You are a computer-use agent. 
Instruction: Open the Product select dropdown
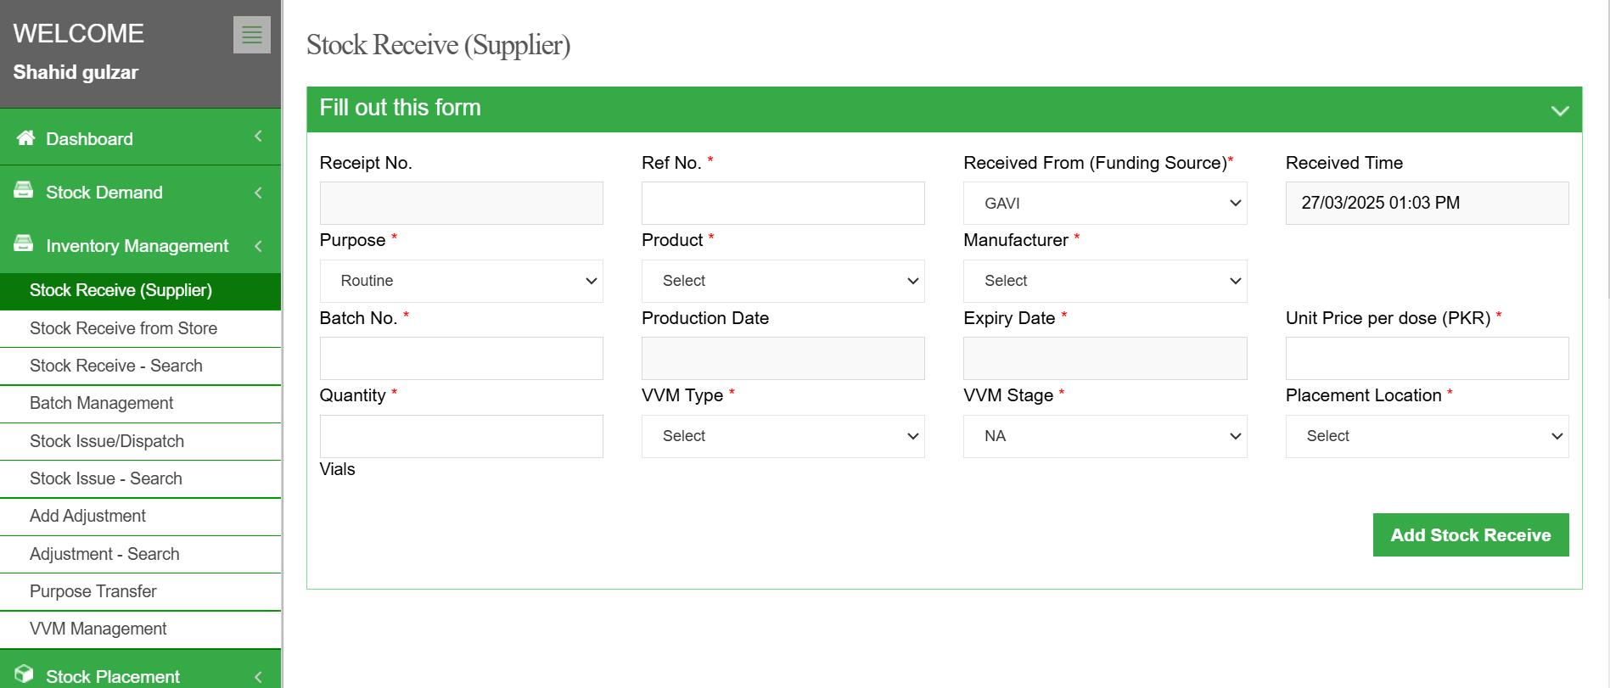tap(783, 281)
